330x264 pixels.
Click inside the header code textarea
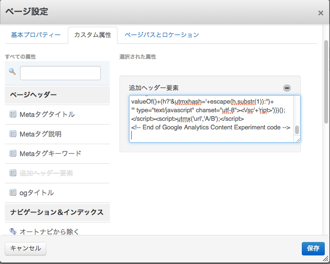[210, 119]
